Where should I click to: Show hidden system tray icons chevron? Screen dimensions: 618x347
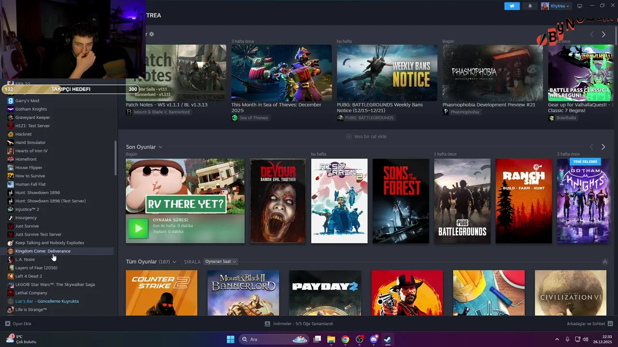click(557, 339)
